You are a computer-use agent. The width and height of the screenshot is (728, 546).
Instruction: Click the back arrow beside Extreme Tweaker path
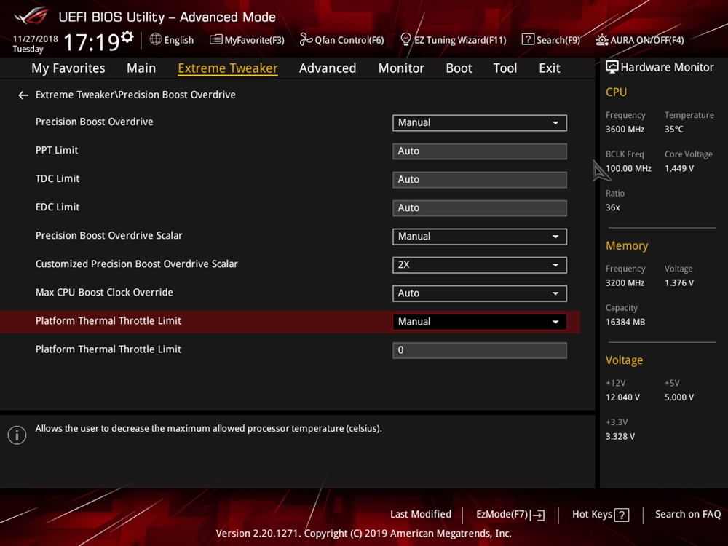(x=23, y=95)
